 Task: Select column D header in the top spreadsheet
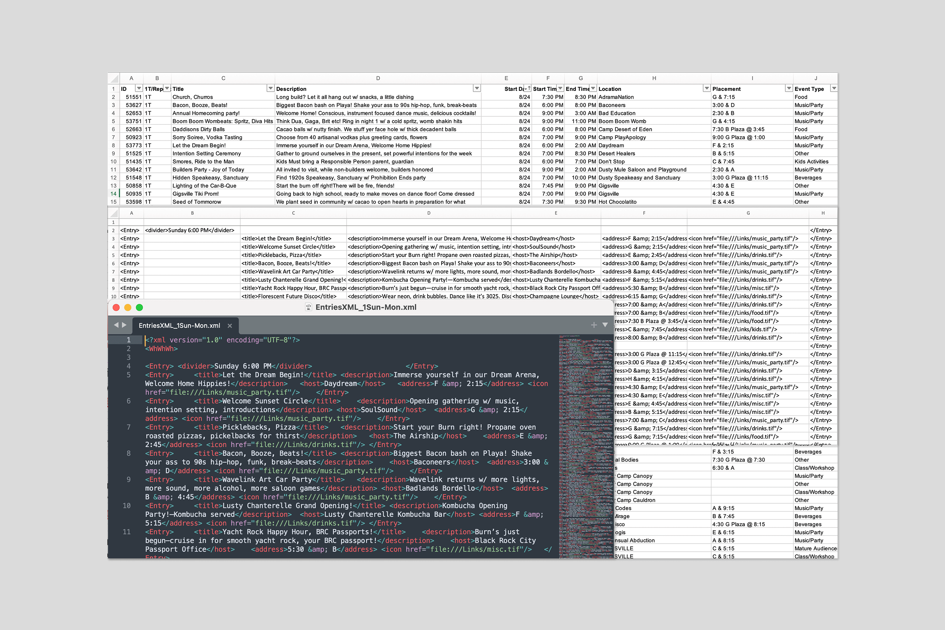pos(378,78)
